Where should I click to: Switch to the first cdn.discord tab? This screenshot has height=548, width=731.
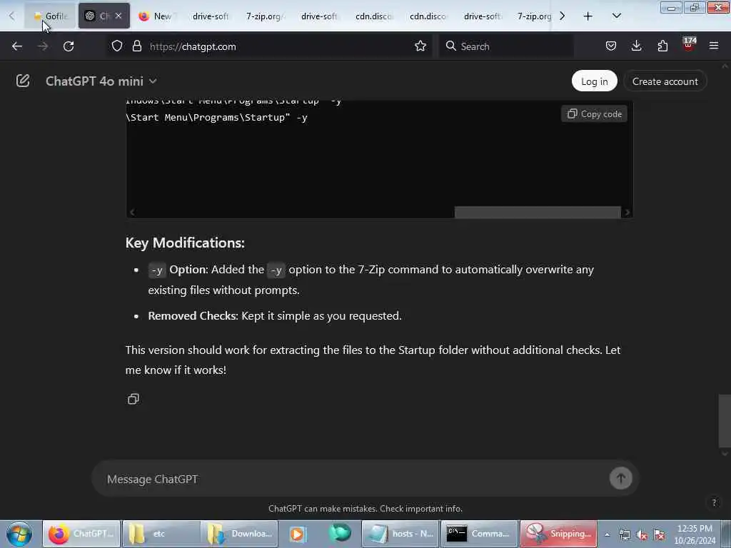[373, 16]
